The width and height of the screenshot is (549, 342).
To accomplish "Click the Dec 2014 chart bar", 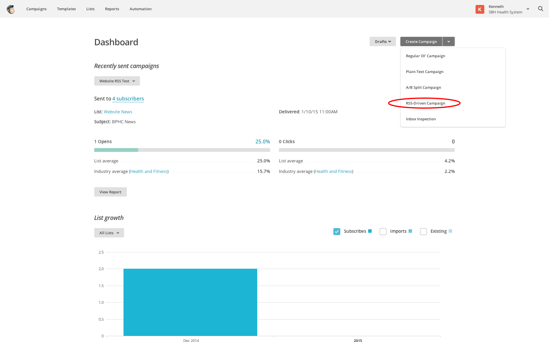I will pyautogui.click(x=190, y=302).
